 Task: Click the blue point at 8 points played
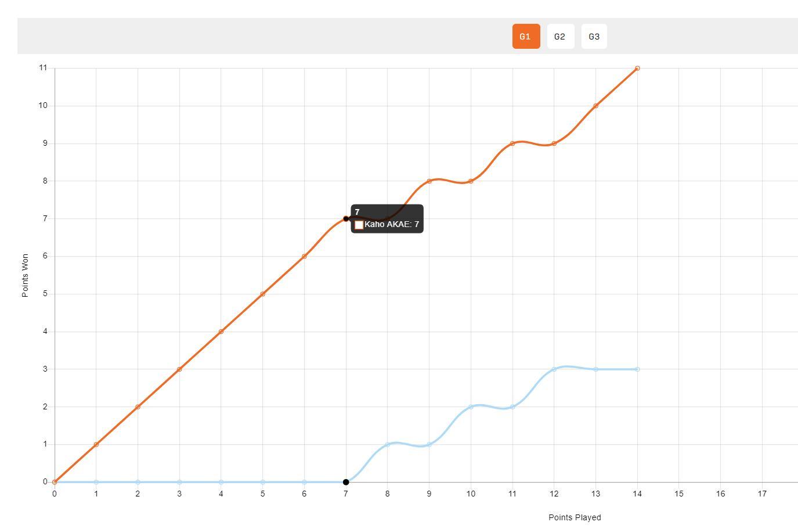click(x=388, y=445)
